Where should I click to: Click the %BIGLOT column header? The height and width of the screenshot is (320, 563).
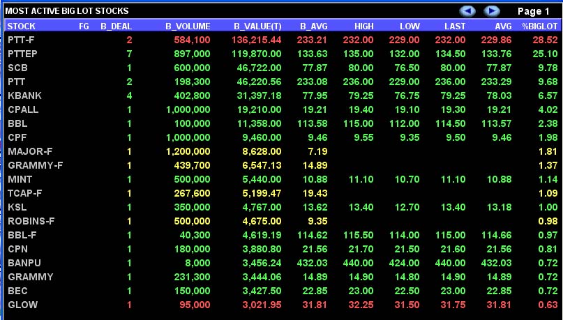coord(541,26)
